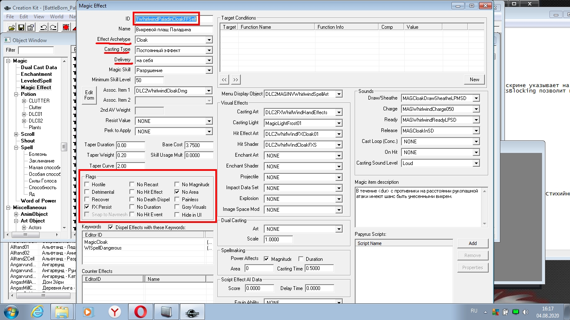Viewport: 570px width, 320px height.
Task: Click the New button under Target Conditions
Action: click(474, 80)
